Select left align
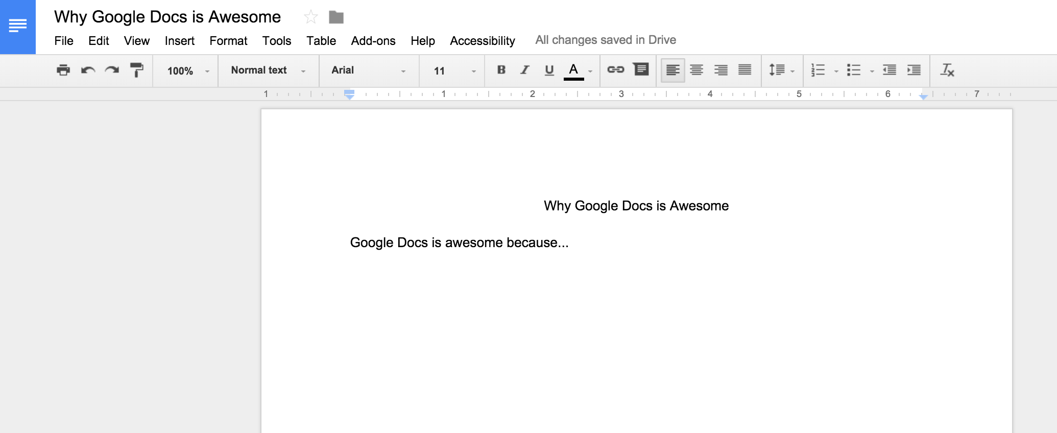The width and height of the screenshot is (1057, 433). coord(673,70)
